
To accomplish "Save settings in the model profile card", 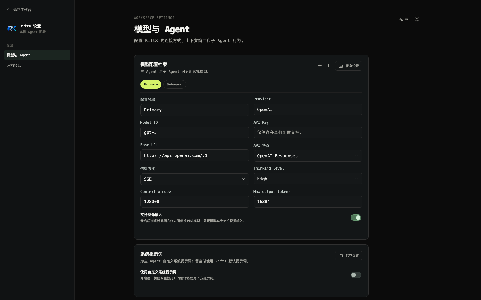I will click(x=349, y=66).
